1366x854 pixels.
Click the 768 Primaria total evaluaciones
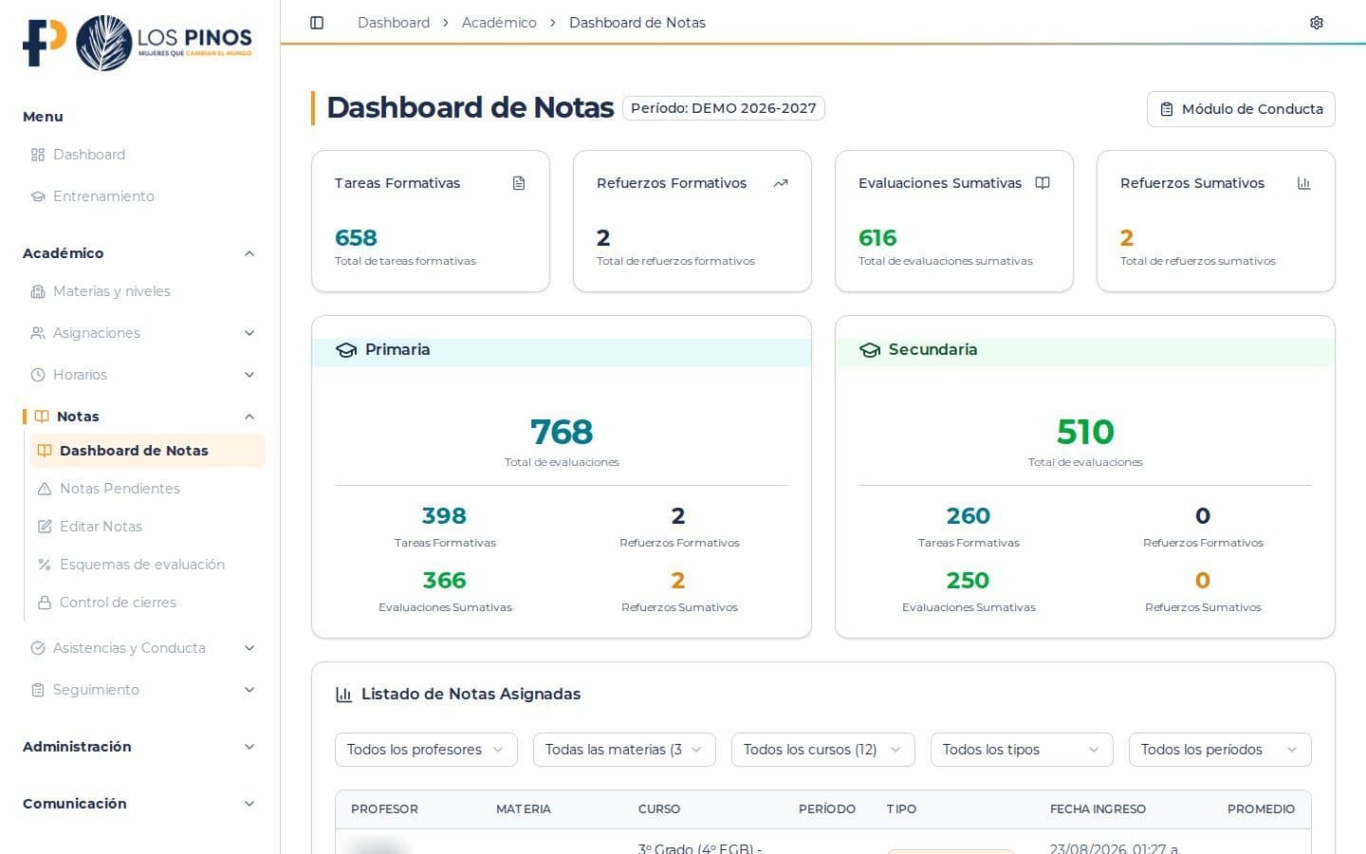pyautogui.click(x=562, y=432)
